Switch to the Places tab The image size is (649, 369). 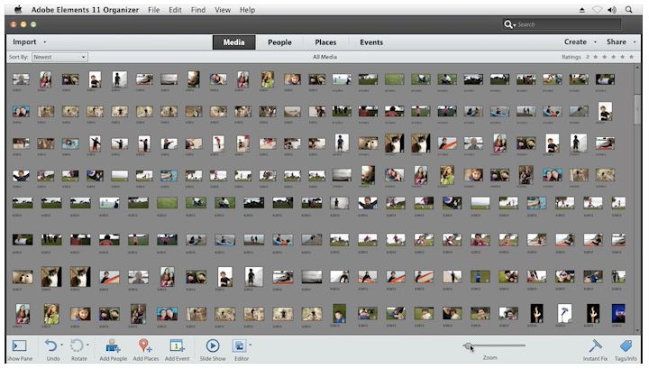(x=325, y=42)
